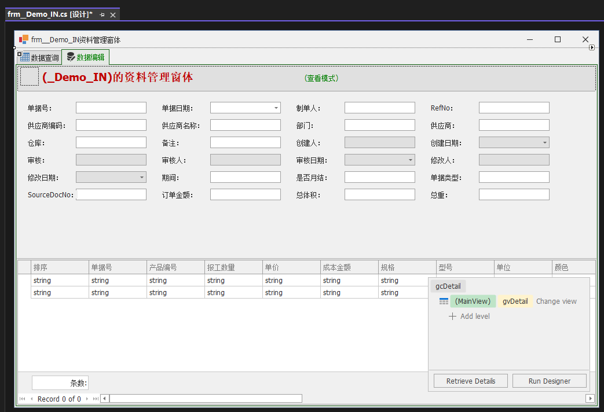This screenshot has height=412, width=604.
Task: Click the 单价 column header
Action: (292, 267)
